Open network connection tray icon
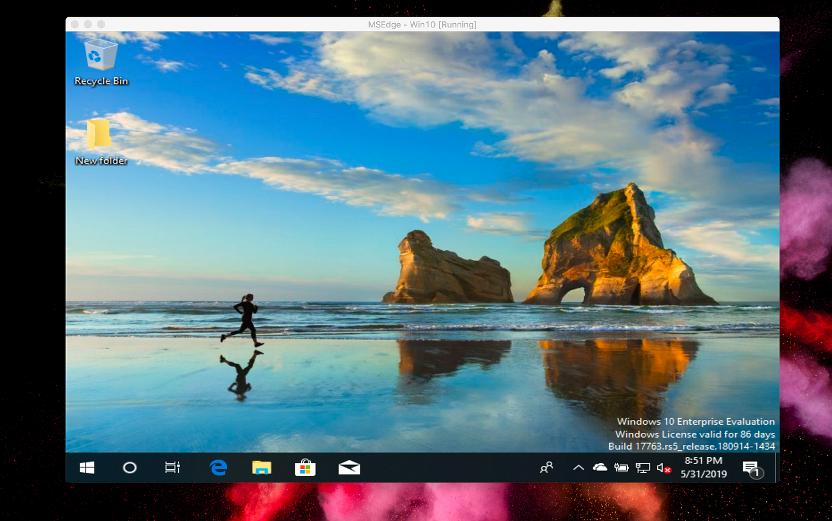The image size is (832, 521). point(642,468)
